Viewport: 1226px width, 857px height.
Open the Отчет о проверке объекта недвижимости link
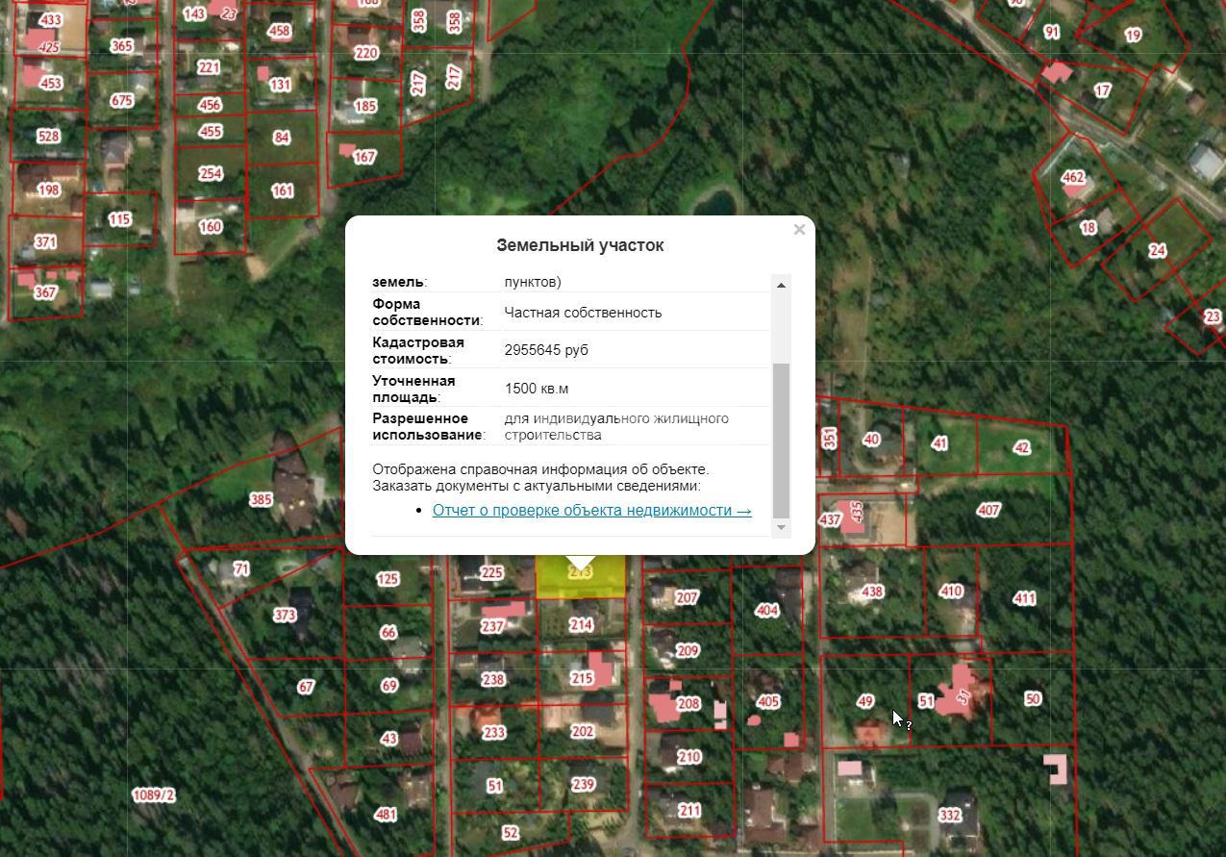591,511
